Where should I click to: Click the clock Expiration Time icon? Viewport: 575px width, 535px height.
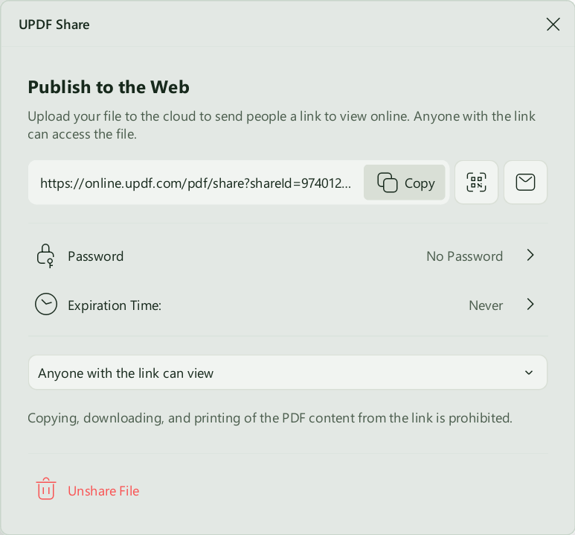tap(46, 304)
